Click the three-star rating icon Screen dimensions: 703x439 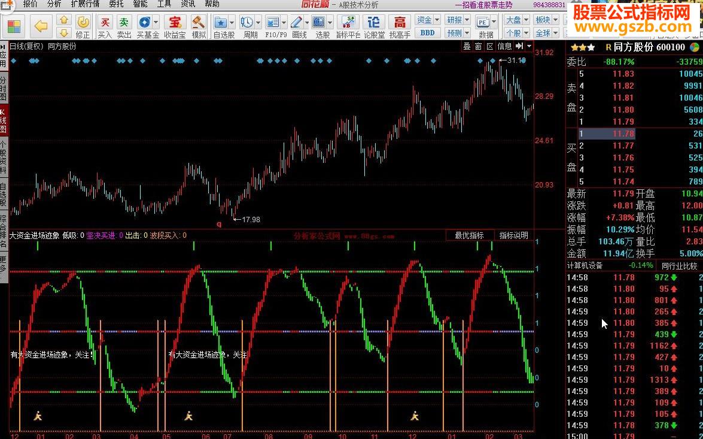click(583, 47)
